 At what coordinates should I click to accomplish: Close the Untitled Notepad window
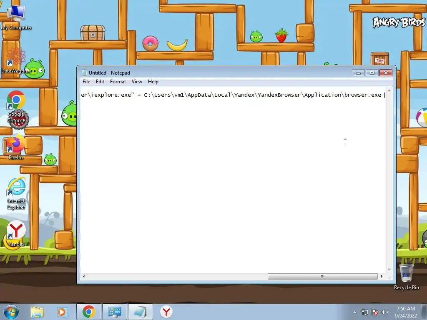pyautogui.click(x=386, y=72)
